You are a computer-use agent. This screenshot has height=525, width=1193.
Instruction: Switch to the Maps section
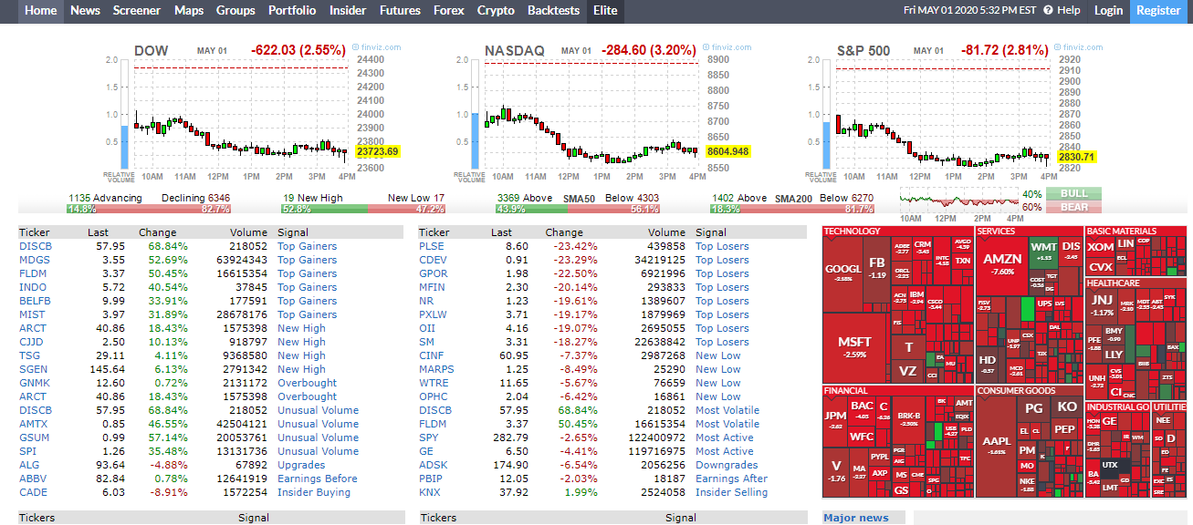[x=189, y=11]
